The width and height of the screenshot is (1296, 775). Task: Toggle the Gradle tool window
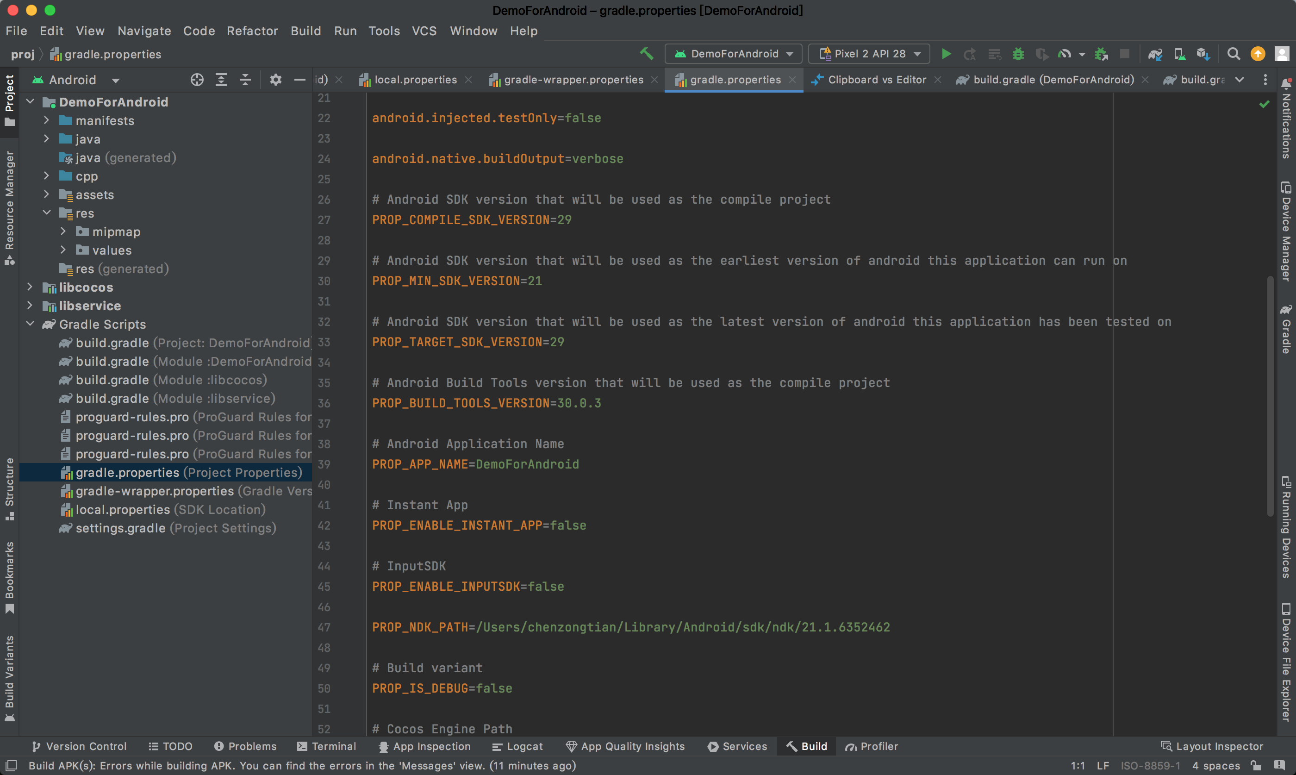[x=1285, y=330]
